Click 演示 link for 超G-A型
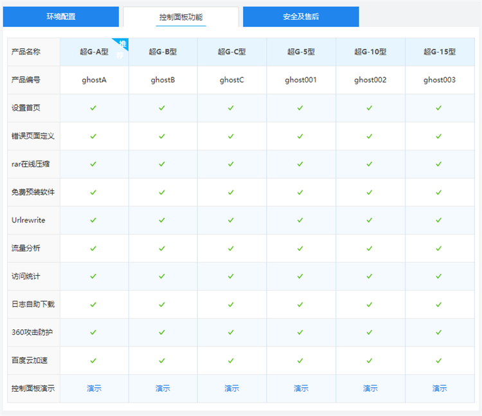482x416 pixels. click(x=94, y=388)
